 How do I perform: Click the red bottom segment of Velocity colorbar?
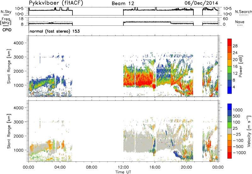pos(230,155)
